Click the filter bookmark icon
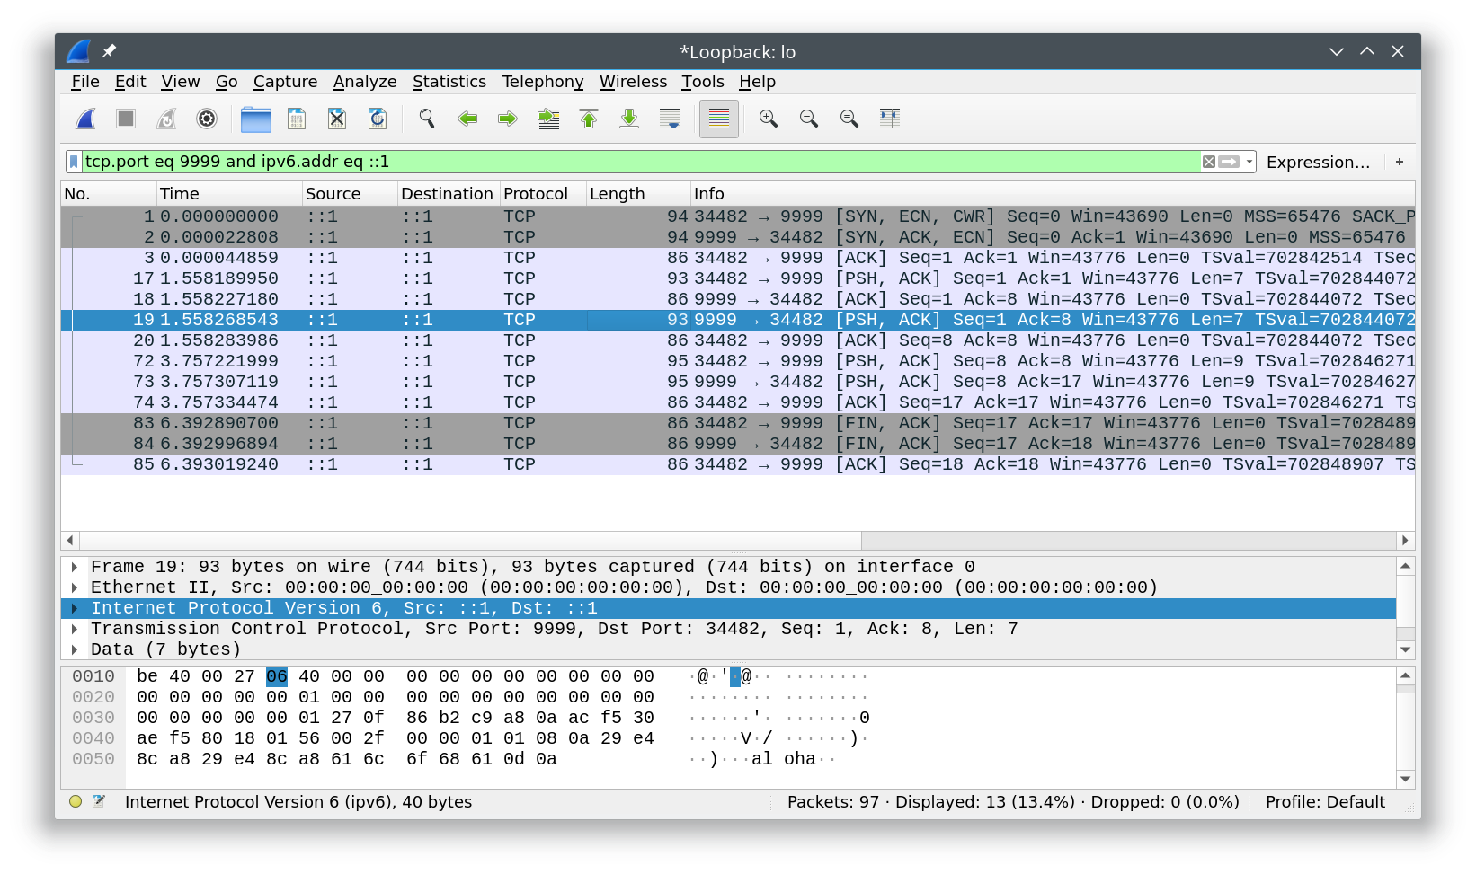This screenshot has height=874, width=1476. coord(74,162)
